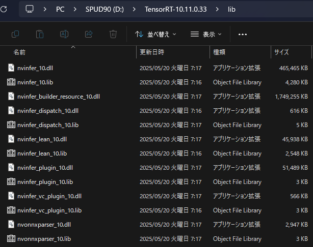The image size is (313, 247).
Task: Click the Paste toolbar icon
Action: click(40, 34)
